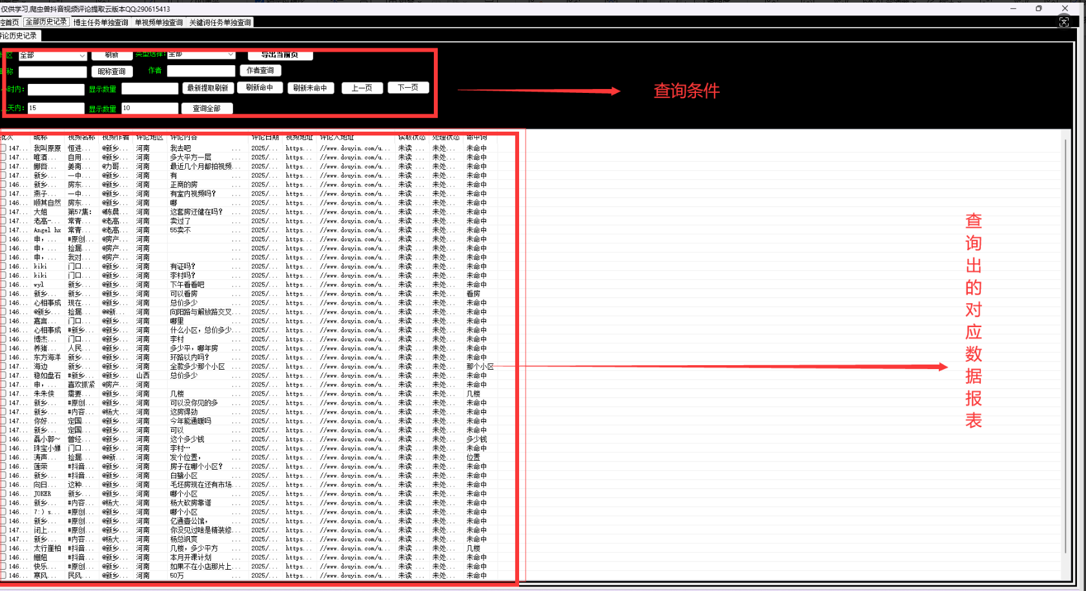The width and height of the screenshot is (1086, 591).
Task: Select the comment 50万
Action: tap(177, 576)
